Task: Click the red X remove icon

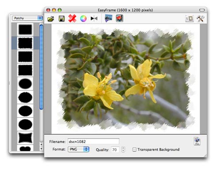Action: click(72, 19)
